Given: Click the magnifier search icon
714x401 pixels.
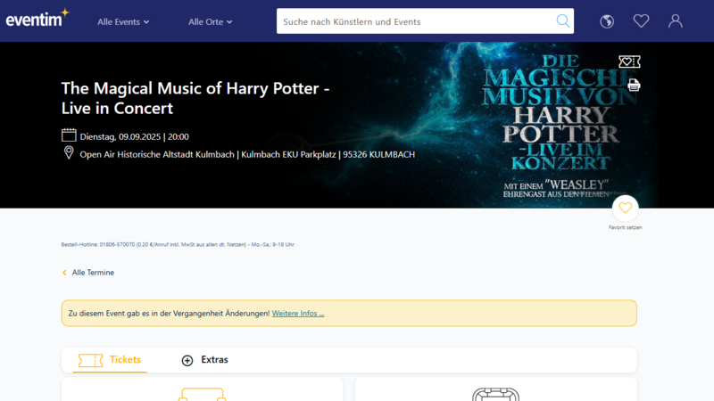Looking at the screenshot, I should (x=563, y=20).
